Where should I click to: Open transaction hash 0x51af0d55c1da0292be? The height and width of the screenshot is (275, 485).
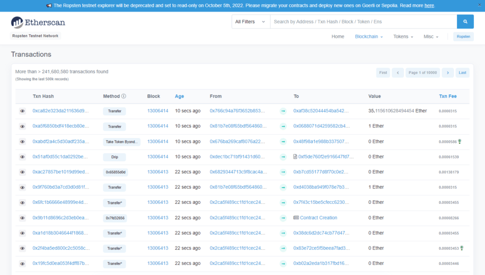pyautogui.click(x=60, y=156)
